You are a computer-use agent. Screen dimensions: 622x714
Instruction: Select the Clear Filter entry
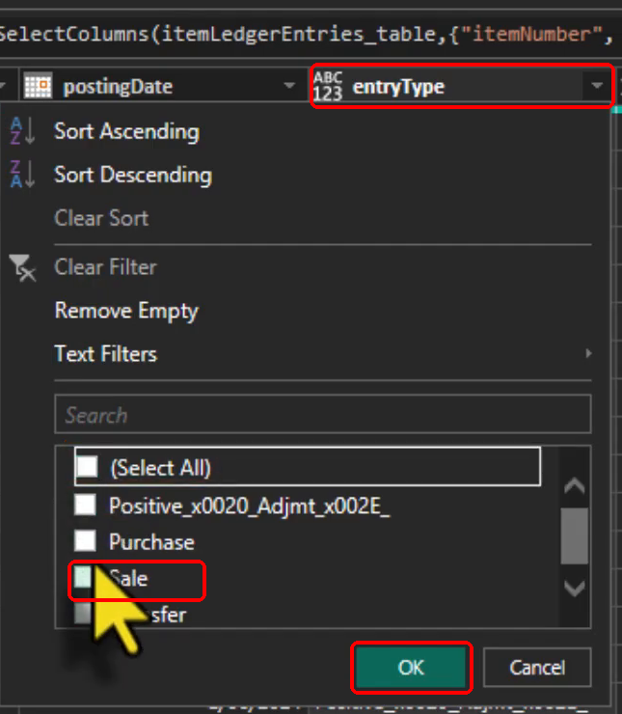(x=105, y=267)
